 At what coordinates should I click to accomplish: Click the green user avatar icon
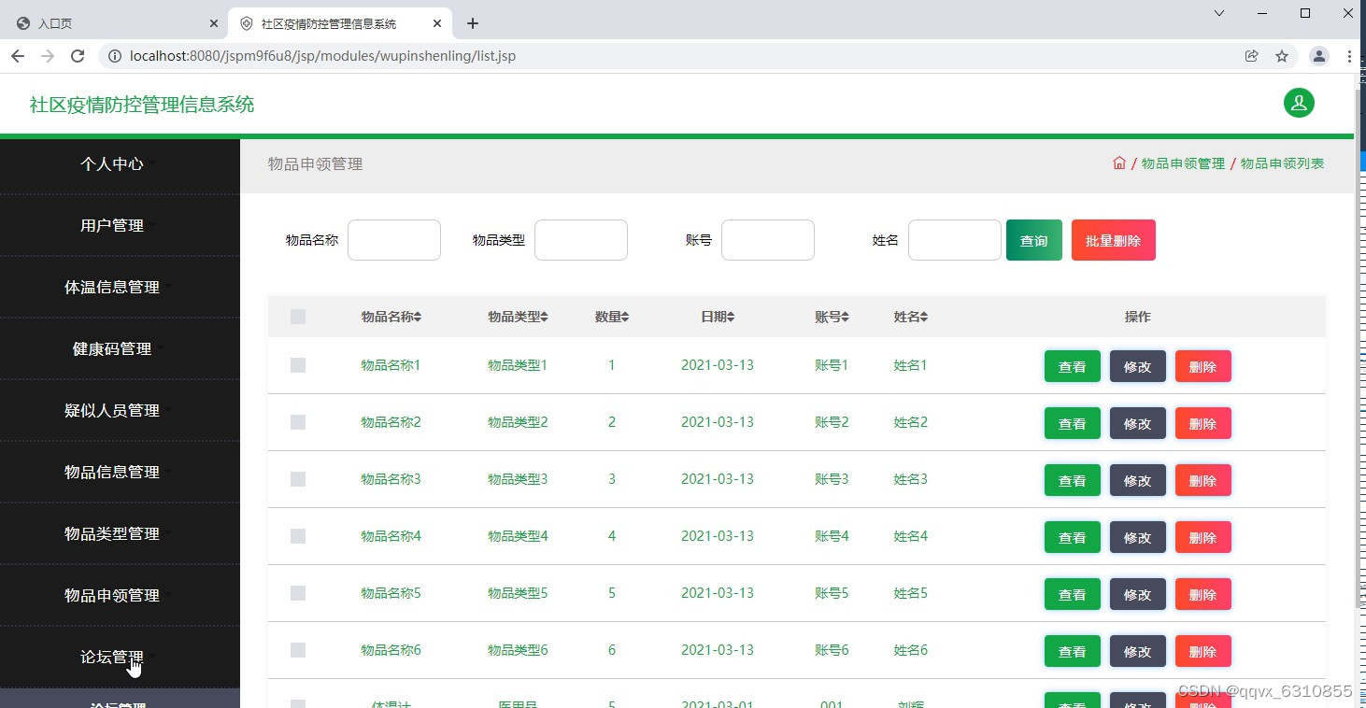(1299, 103)
